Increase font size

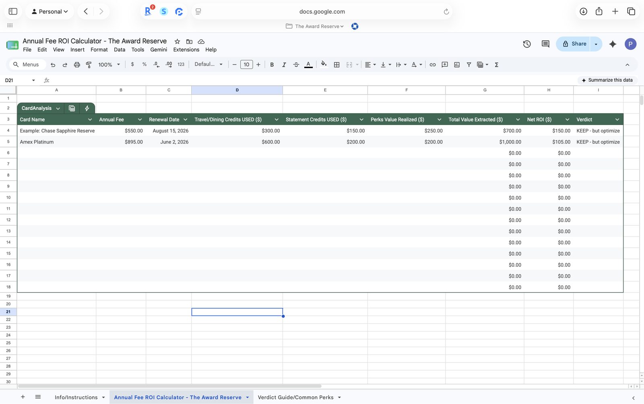[x=258, y=65]
